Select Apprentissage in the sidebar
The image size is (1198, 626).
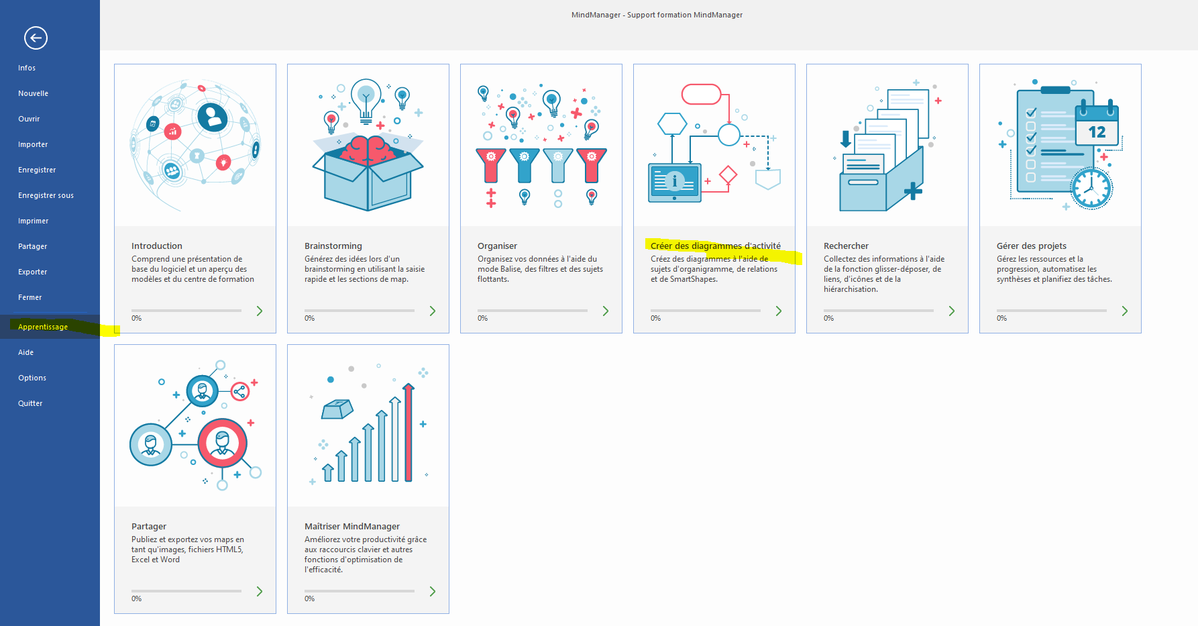[x=43, y=327]
